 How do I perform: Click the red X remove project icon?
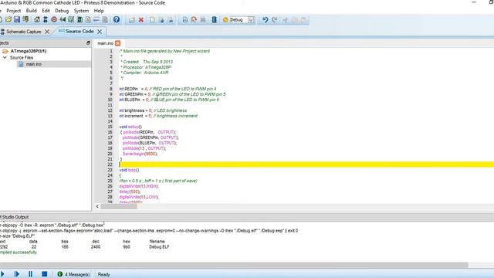(x=141, y=20)
